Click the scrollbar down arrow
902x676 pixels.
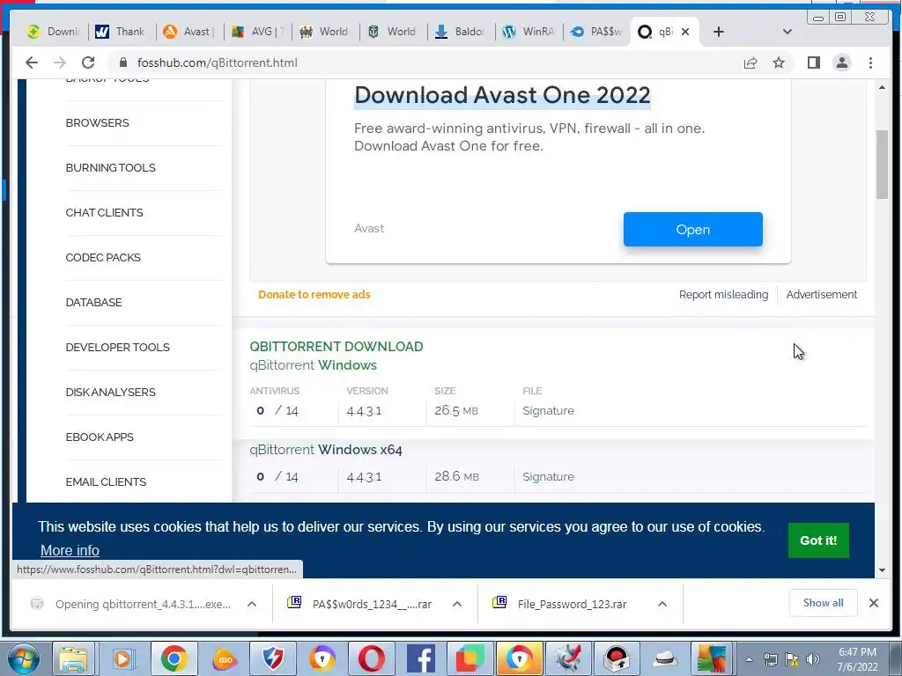point(882,570)
